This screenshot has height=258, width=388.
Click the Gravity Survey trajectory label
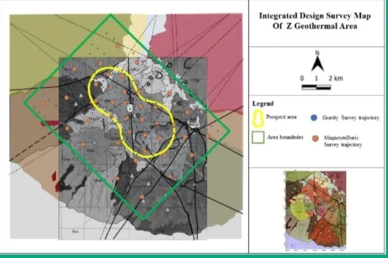coord(351,118)
